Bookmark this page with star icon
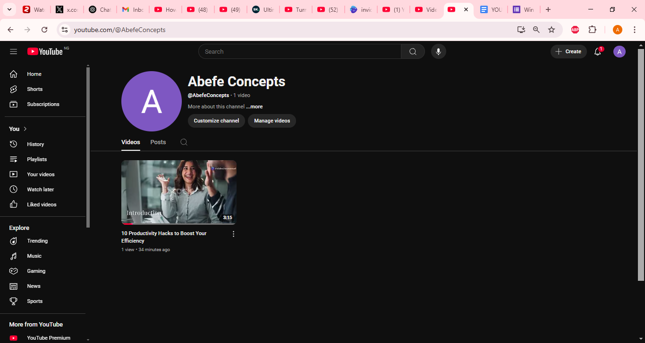This screenshot has width=645, height=343. point(552,30)
